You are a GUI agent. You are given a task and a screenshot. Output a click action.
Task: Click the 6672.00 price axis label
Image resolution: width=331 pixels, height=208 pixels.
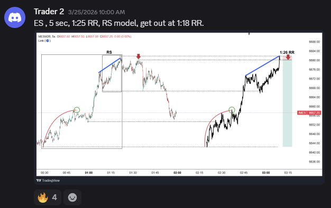click(314, 79)
